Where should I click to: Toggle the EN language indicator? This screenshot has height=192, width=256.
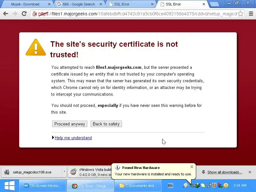pos(170,186)
